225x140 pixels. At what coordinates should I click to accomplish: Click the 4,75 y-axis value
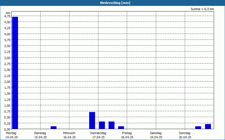pyautogui.click(x=7, y=16)
